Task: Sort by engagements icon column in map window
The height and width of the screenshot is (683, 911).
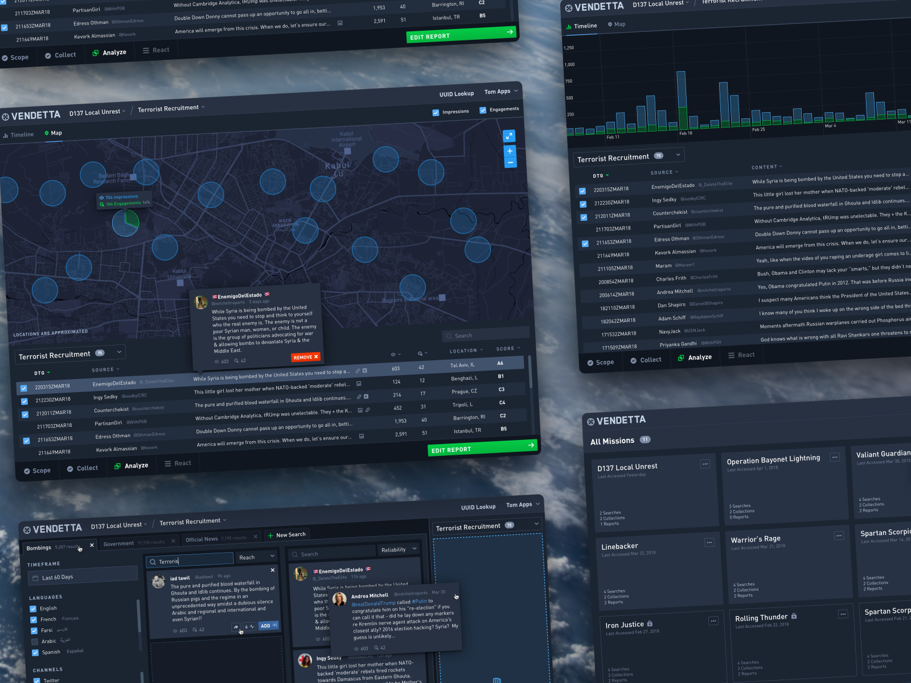Action: [421, 353]
